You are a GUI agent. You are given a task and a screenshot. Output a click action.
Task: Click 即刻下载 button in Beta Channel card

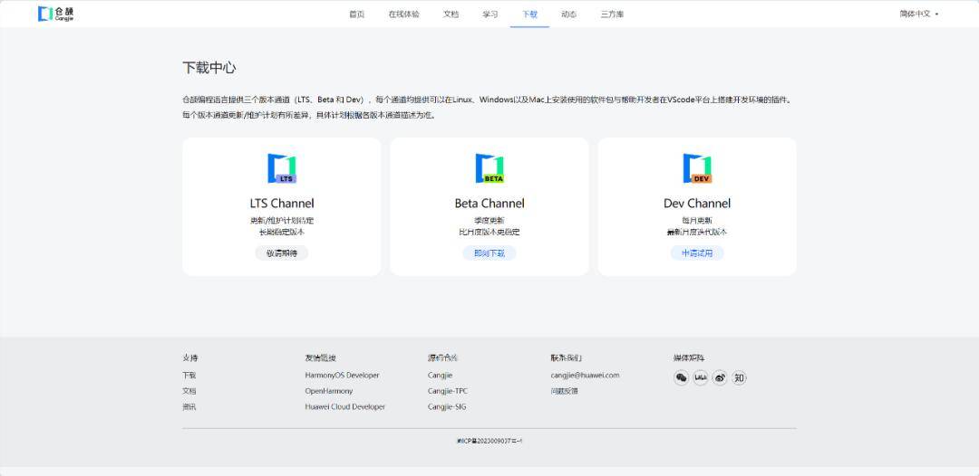(489, 253)
